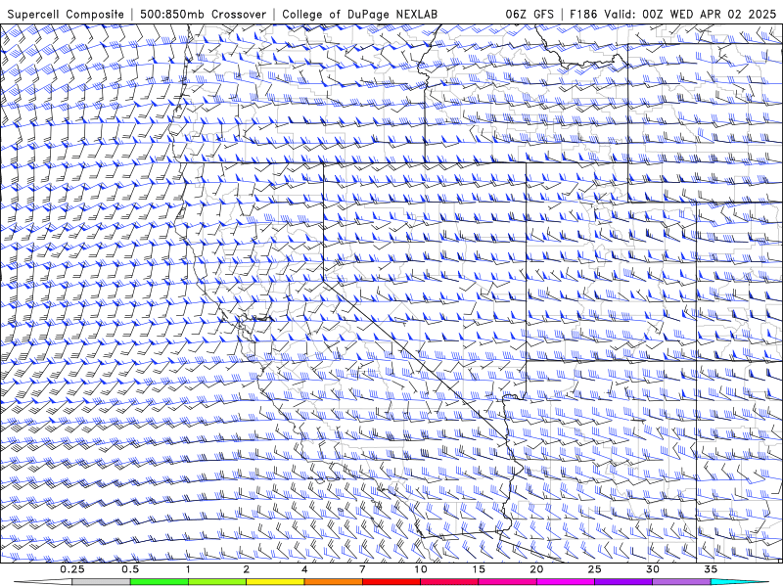Select the crimson 10–15 color bar segment
783x587 pixels.
tap(449, 582)
